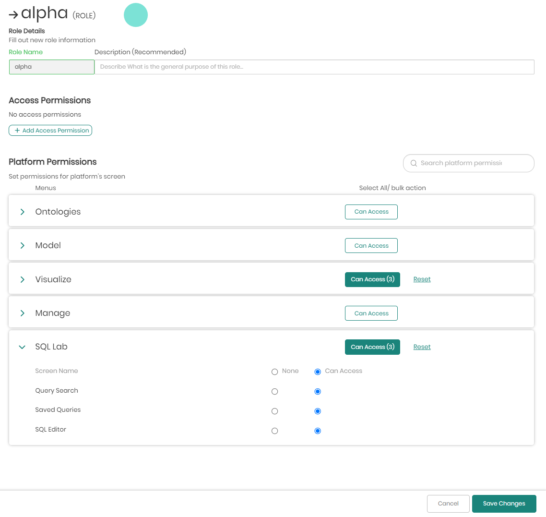546x517 pixels.
Task: Reset SQL Lab permissions
Action: (x=422, y=347)
